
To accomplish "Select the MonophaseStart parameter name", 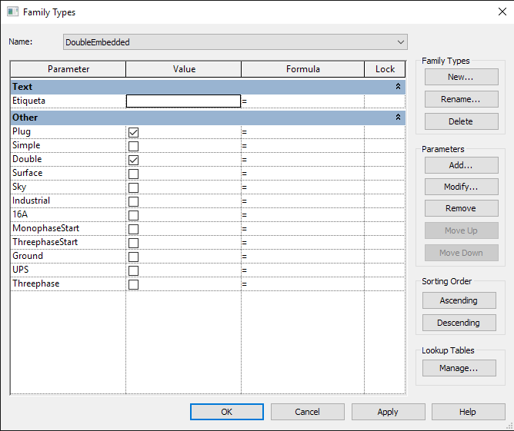I will click(x=46, y=228).
